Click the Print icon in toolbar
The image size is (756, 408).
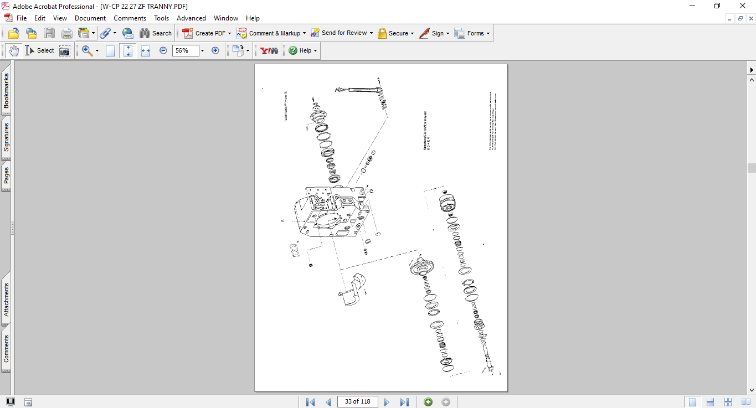point(67,33)
